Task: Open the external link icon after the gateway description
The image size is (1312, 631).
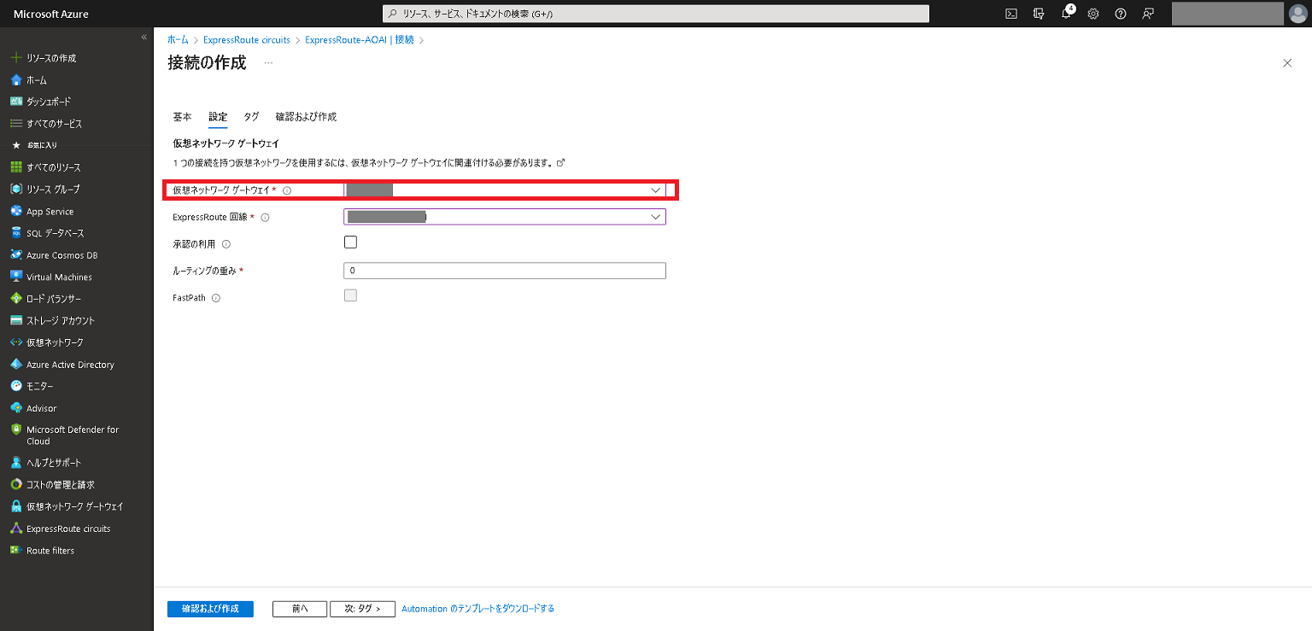Action: click(x=560, y=162)
